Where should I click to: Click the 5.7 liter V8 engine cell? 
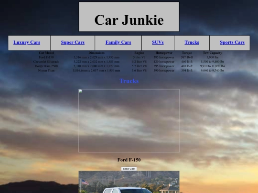139,66
